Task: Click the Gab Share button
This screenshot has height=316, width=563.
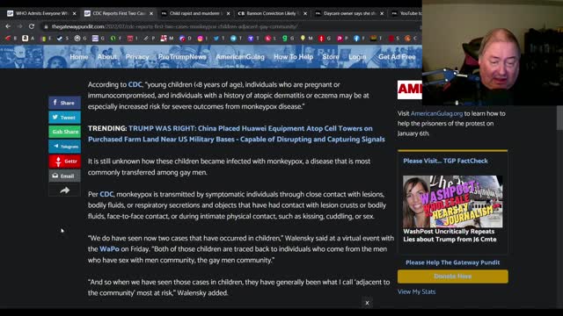Action: tap(64, 132)
